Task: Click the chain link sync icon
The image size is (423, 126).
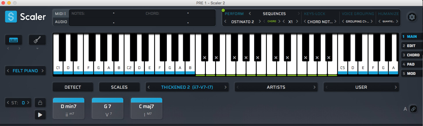Action: tap(413, 109)
